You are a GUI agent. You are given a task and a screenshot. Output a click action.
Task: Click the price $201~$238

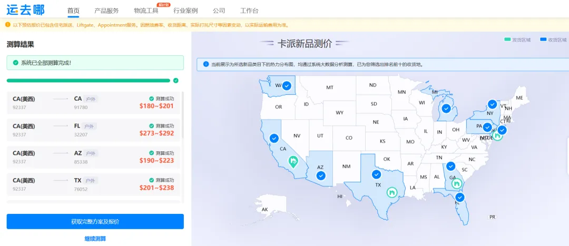pos(156,188)
